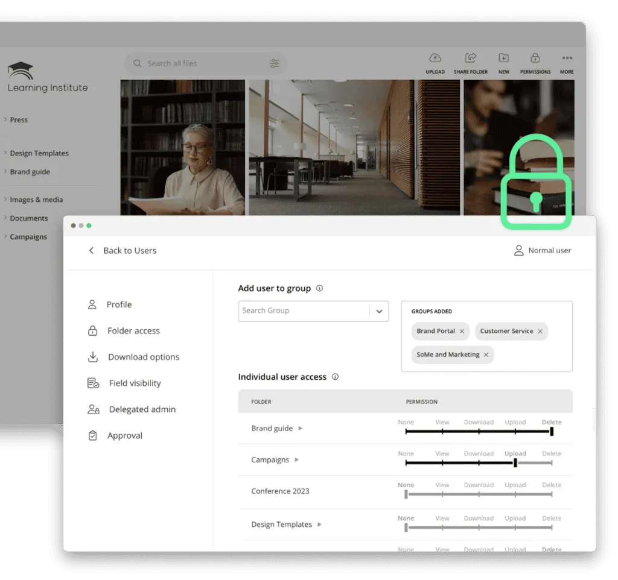Click the search filter settings icon

pos(275,63)
